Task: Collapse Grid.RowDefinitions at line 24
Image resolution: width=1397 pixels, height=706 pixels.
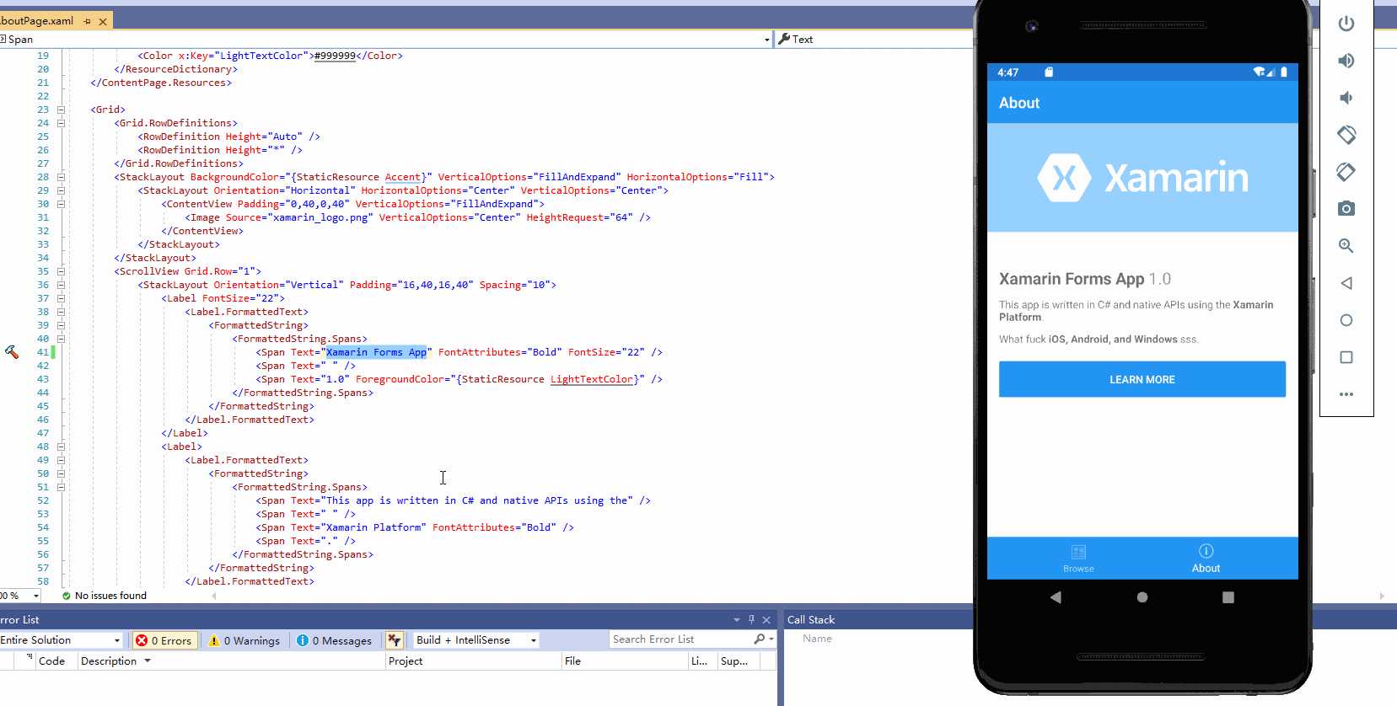Action: [61, 123]
